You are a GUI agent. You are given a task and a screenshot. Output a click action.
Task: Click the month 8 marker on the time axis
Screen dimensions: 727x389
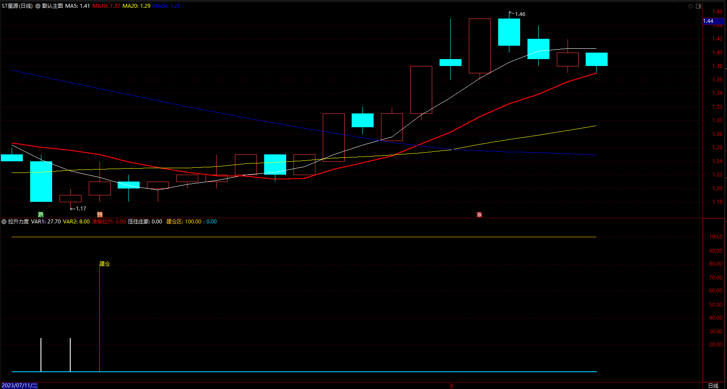tap(452, 386)
